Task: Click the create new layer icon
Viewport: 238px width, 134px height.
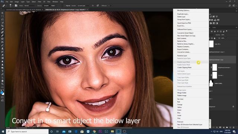Action: (x=230, y=127)
